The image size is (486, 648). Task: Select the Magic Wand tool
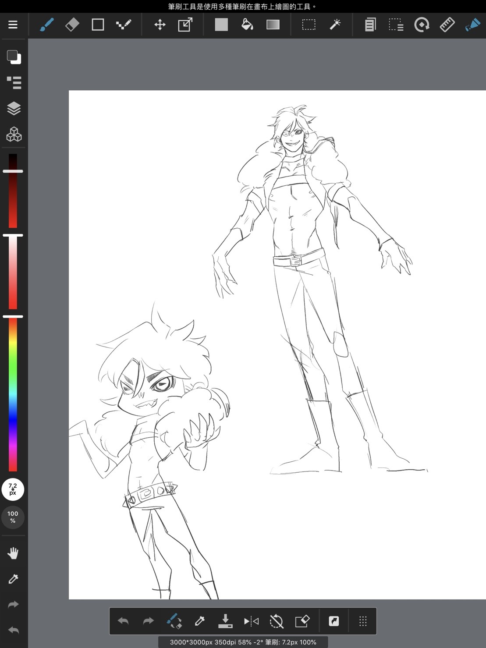335,25
